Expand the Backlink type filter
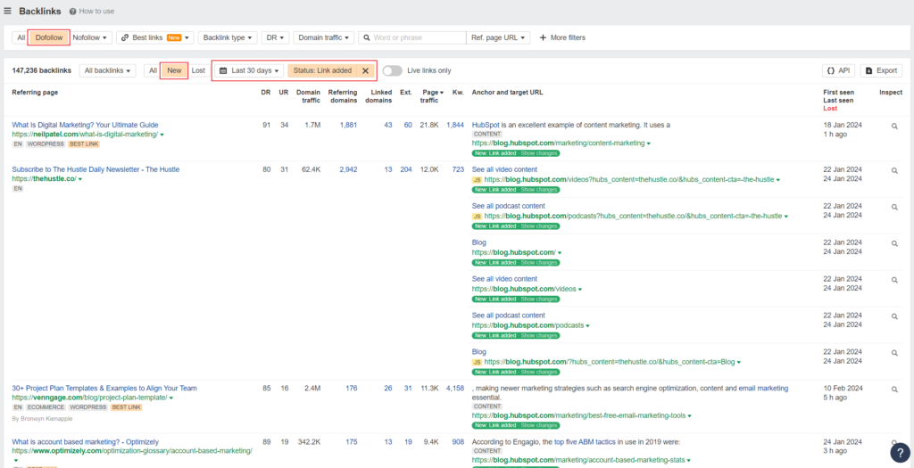The image size is (914, 468). 228,37
